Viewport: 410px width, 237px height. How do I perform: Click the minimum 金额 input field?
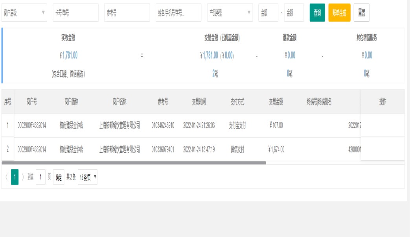(x=268, y=13)
